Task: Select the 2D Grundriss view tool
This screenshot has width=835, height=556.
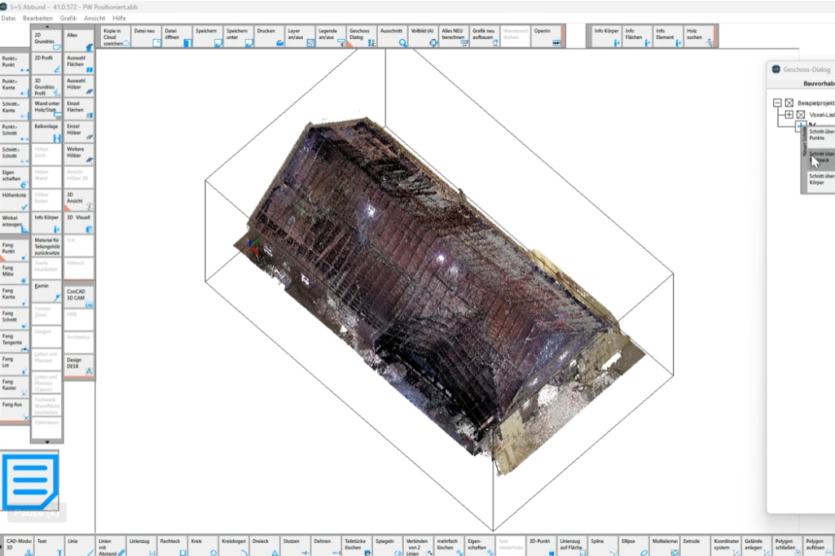Action: [46, 40]
